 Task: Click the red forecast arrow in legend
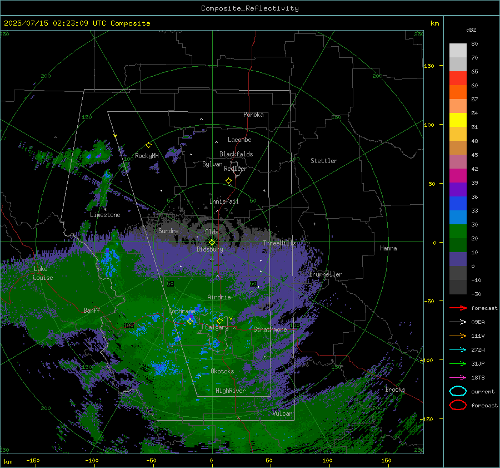pos(458,308)
